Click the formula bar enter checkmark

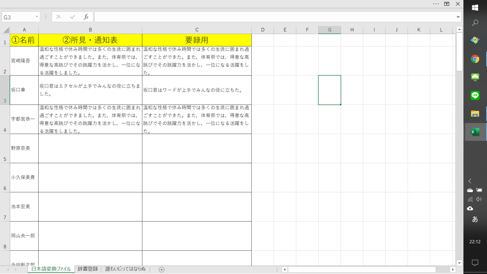coord(73,17)
